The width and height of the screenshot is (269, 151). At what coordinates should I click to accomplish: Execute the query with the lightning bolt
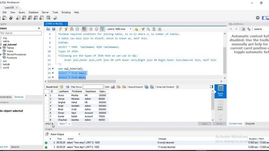click(x=61, y=29)
